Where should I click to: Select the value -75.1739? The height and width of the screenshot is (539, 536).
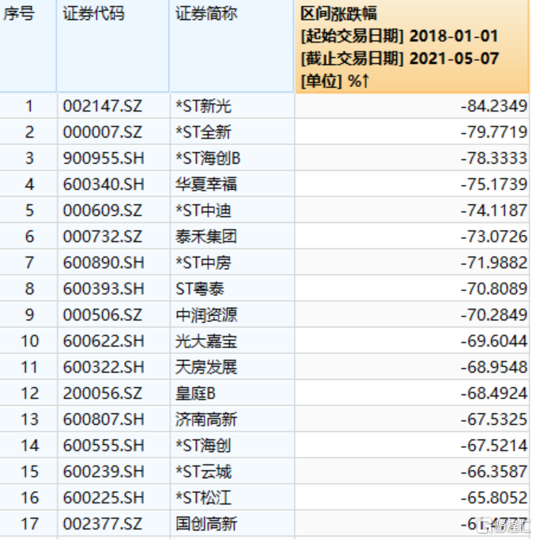click(x=494, y=184)
